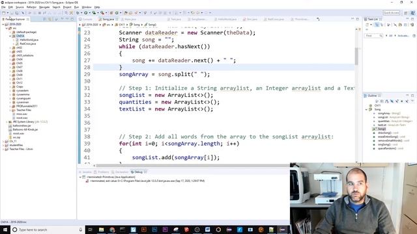This screenshot has height=234, width=417.
Task: Click Link with Editor in Package Explorer
Action: 50,19
